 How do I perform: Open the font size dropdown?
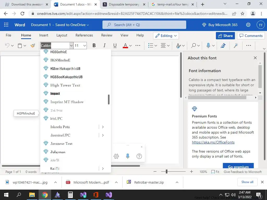(x=85, y=46)
